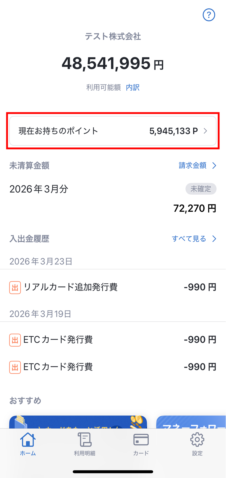
Task: Open the ホーム house icon
Action: coord(28,440)
